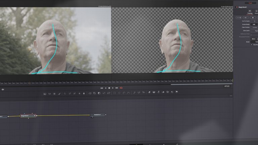Jump to last frame

tap(117, 88)
